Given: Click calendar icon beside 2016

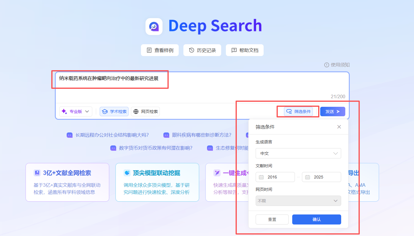Looking at the screenshot, I should (261, 177).
